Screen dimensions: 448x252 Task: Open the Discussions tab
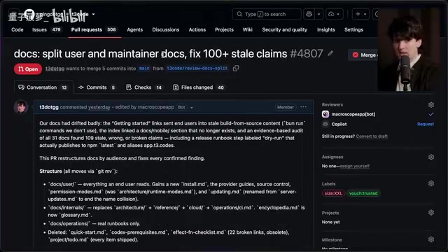[x=166, y=29]
